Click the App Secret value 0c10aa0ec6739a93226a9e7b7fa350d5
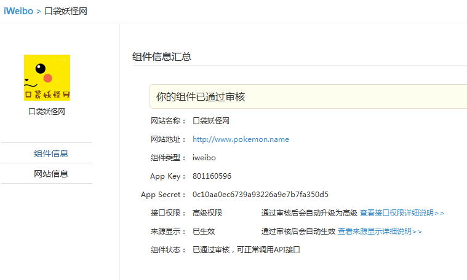This screenshot has width=467, height=280. (x=260, y=195)
